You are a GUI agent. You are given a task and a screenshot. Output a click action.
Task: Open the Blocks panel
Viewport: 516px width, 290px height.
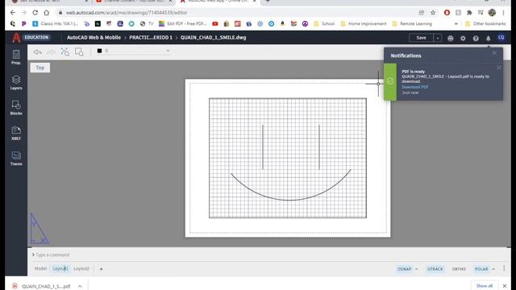pyautogui.click(x=16, y=107)
